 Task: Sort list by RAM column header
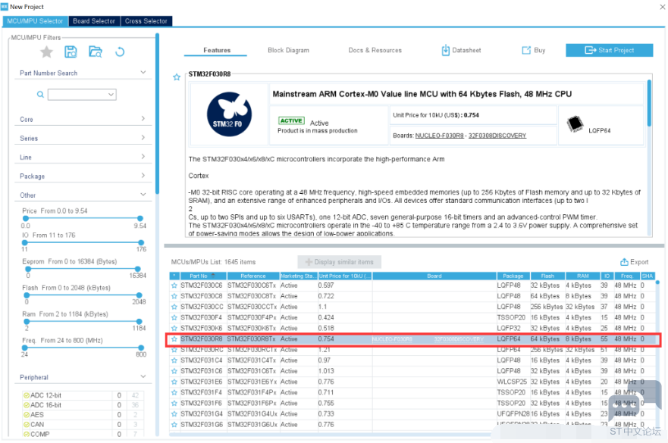click(x=583, y=276)
